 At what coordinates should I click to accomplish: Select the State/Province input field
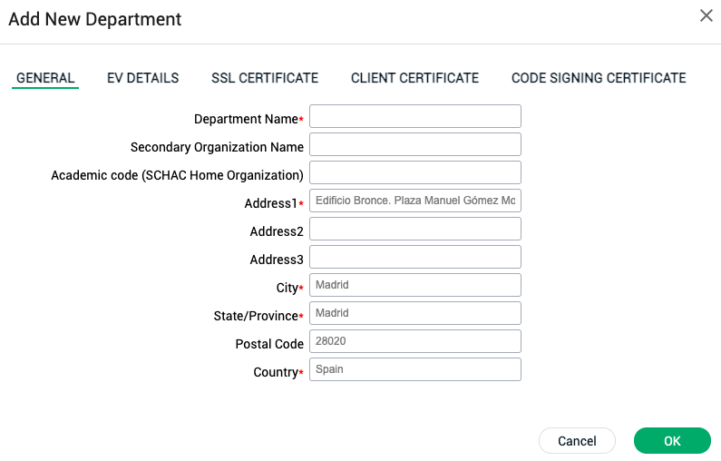tap(415, 313)
